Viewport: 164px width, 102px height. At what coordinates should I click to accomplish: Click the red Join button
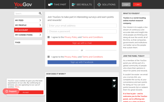point(137,5)
